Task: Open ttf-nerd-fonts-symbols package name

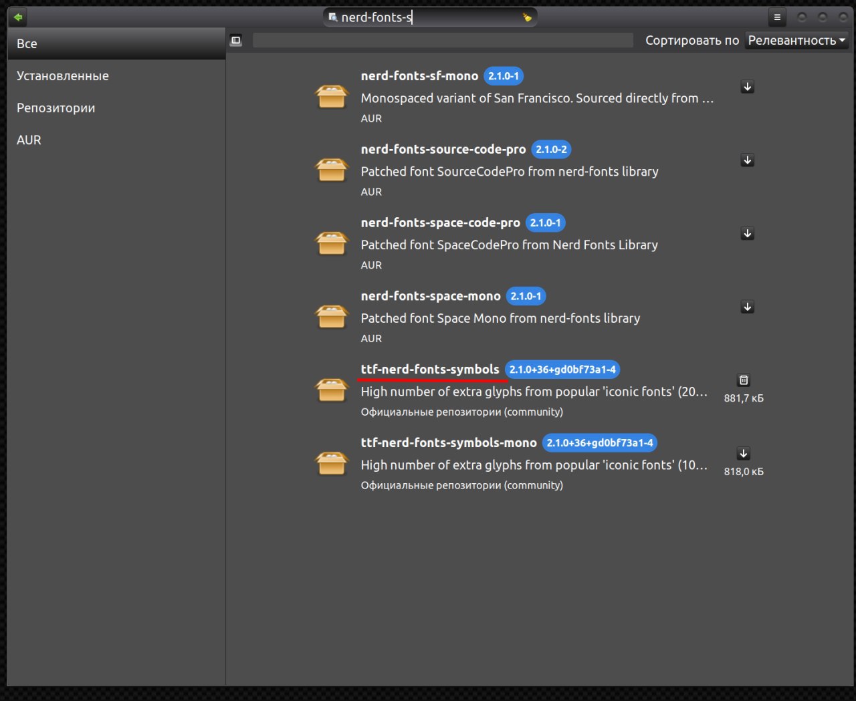Action: [430, 370]
